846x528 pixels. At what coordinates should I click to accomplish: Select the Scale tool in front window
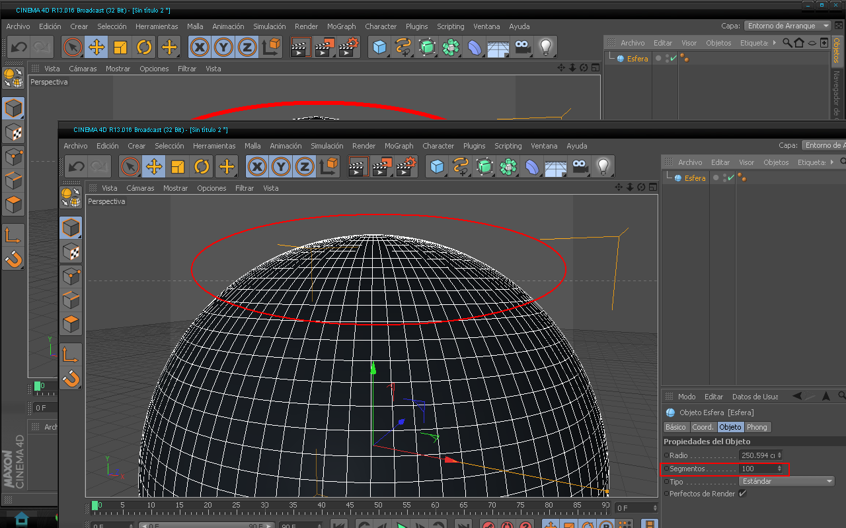pyautogui.click(x=178, y=166)
